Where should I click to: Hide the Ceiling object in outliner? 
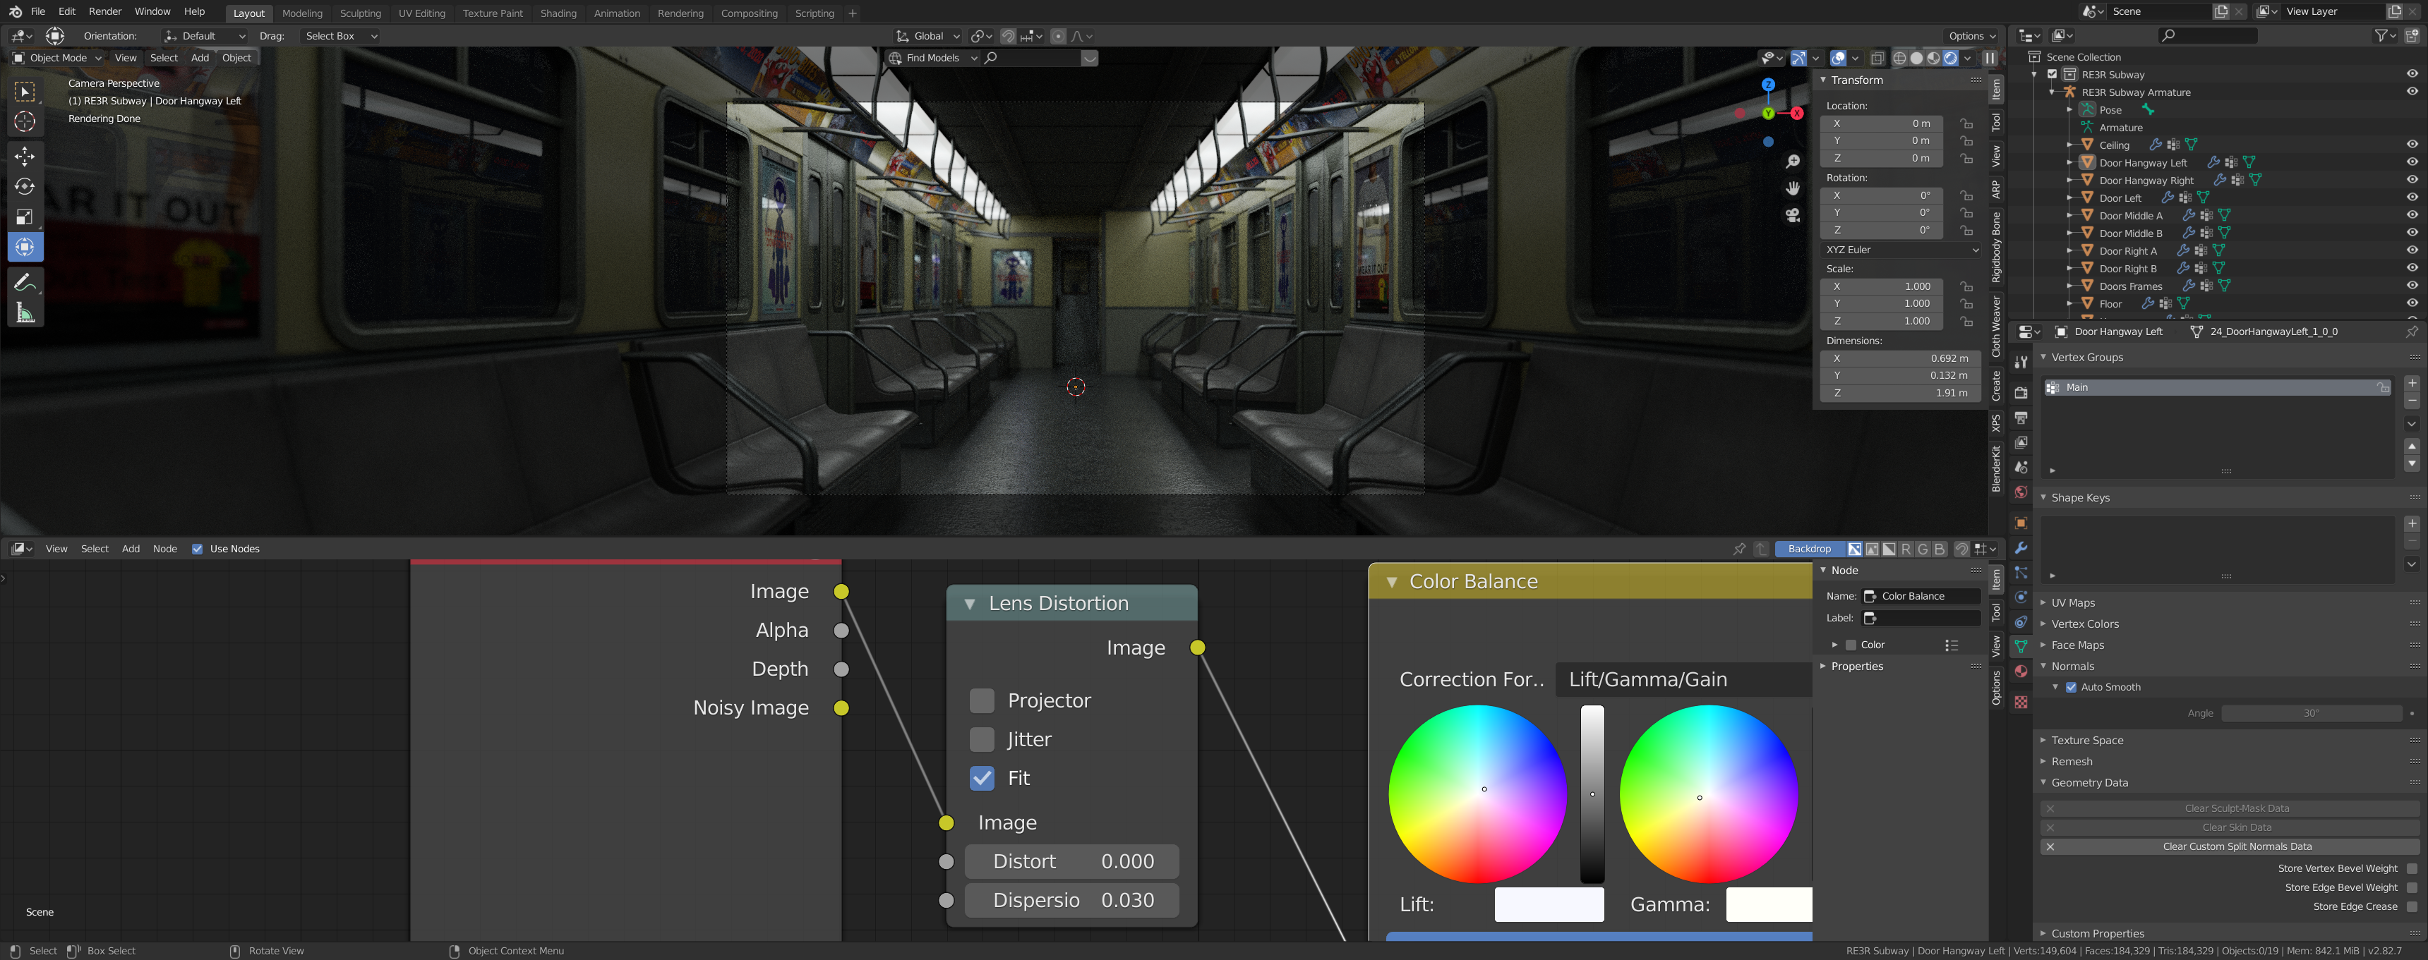2412,145
